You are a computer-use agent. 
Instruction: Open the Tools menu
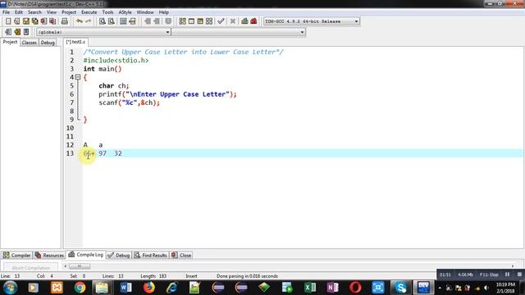click(107, 12)
